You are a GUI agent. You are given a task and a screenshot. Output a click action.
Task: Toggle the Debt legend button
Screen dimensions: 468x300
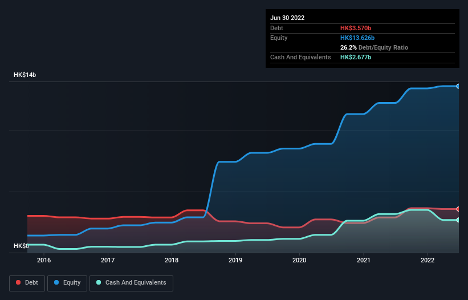(x=27, y=283)
